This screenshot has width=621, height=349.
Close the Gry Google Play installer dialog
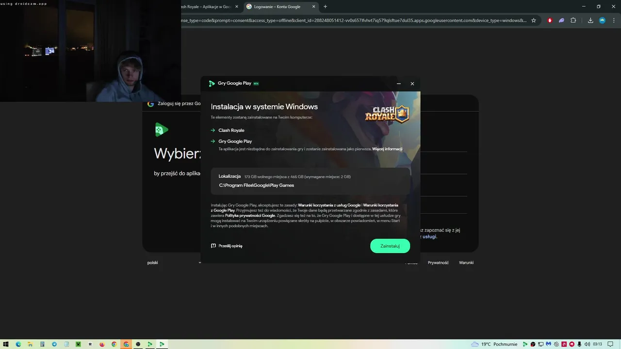(x=412, y=83)
